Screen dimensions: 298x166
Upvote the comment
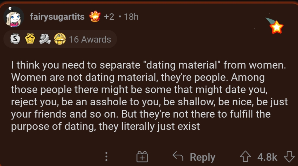[245, 156]
